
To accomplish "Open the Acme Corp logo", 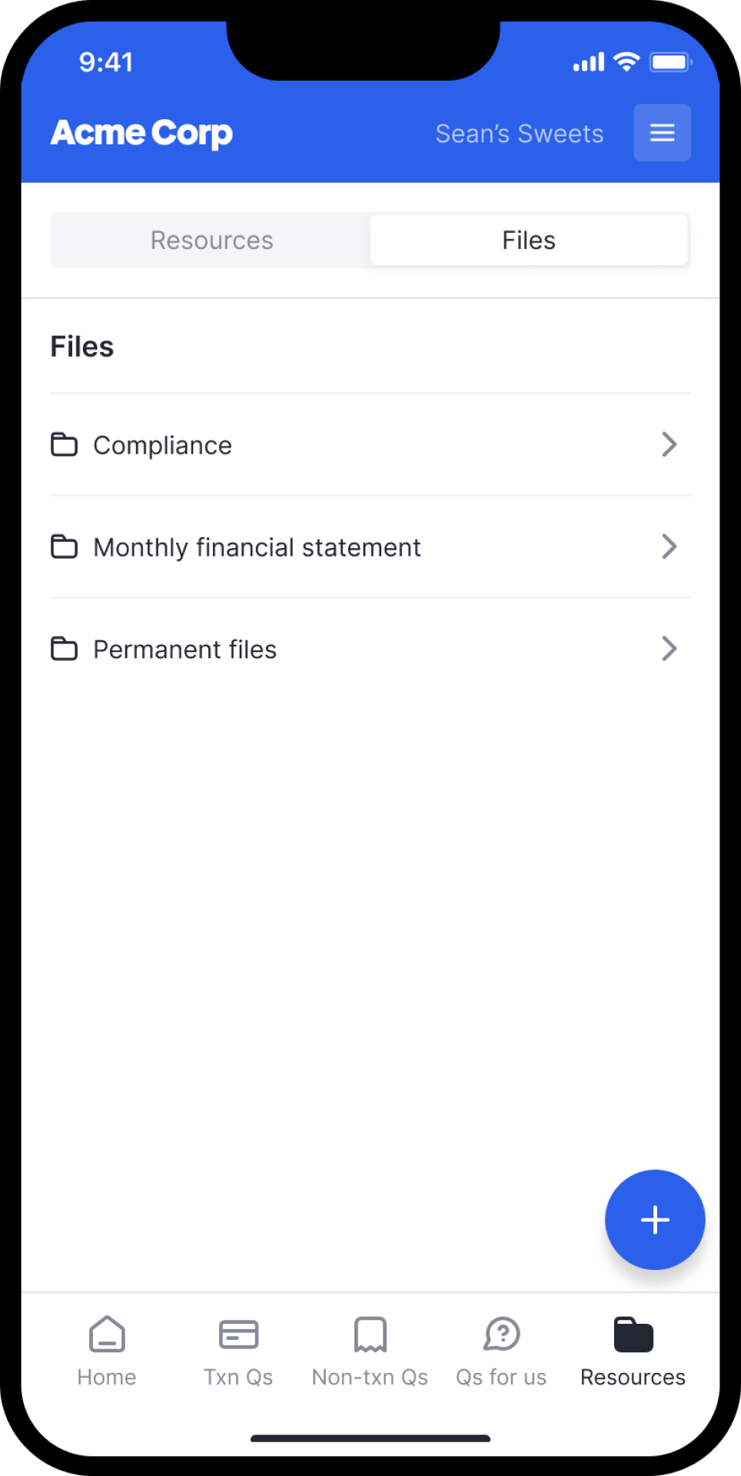I will (x=141, y=132).
